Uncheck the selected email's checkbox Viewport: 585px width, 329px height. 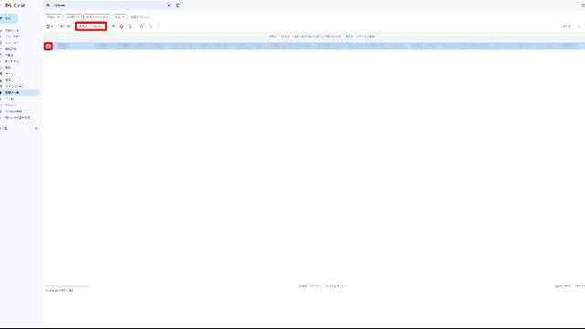pos(48,46)
